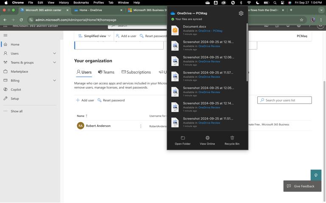The height and width of the screenshot is (203, 326).
Task: Switch to Teams tab
Action: click(106, 72)
